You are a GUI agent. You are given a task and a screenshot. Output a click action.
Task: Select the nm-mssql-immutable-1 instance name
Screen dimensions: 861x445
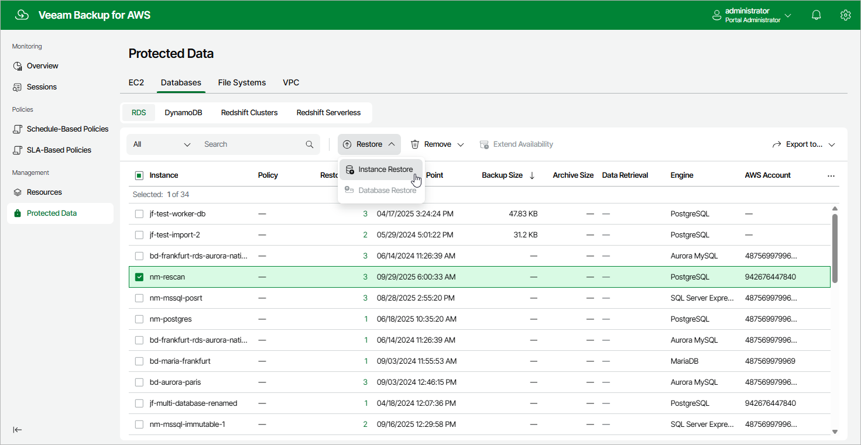tap(187, 425)
